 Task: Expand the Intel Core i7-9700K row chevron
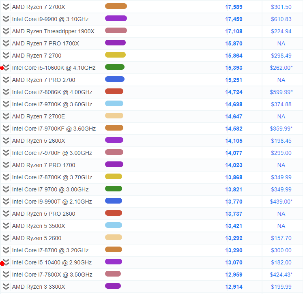tap(6, 104)
